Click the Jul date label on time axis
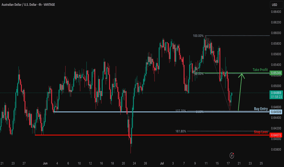The image size is (284, 167). click(x=162, y=163)
